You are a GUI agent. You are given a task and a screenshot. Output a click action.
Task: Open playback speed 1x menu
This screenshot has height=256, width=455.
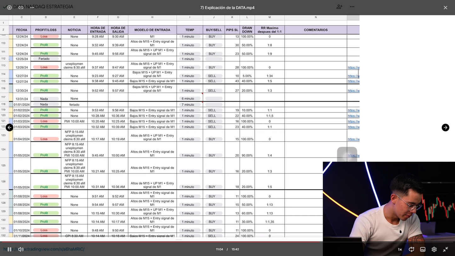[x=400, y=249]
